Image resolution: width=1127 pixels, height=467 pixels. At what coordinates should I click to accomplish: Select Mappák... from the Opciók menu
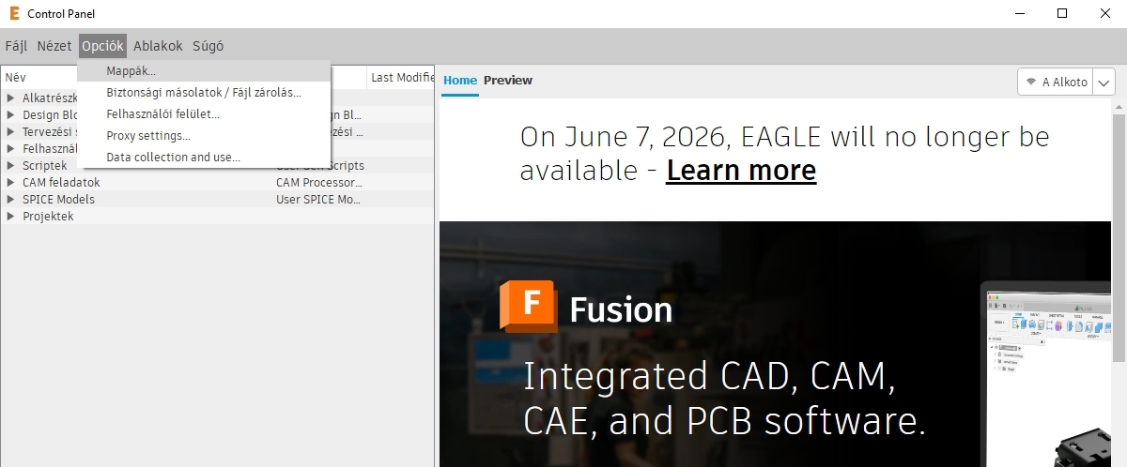tap(131, 71)
